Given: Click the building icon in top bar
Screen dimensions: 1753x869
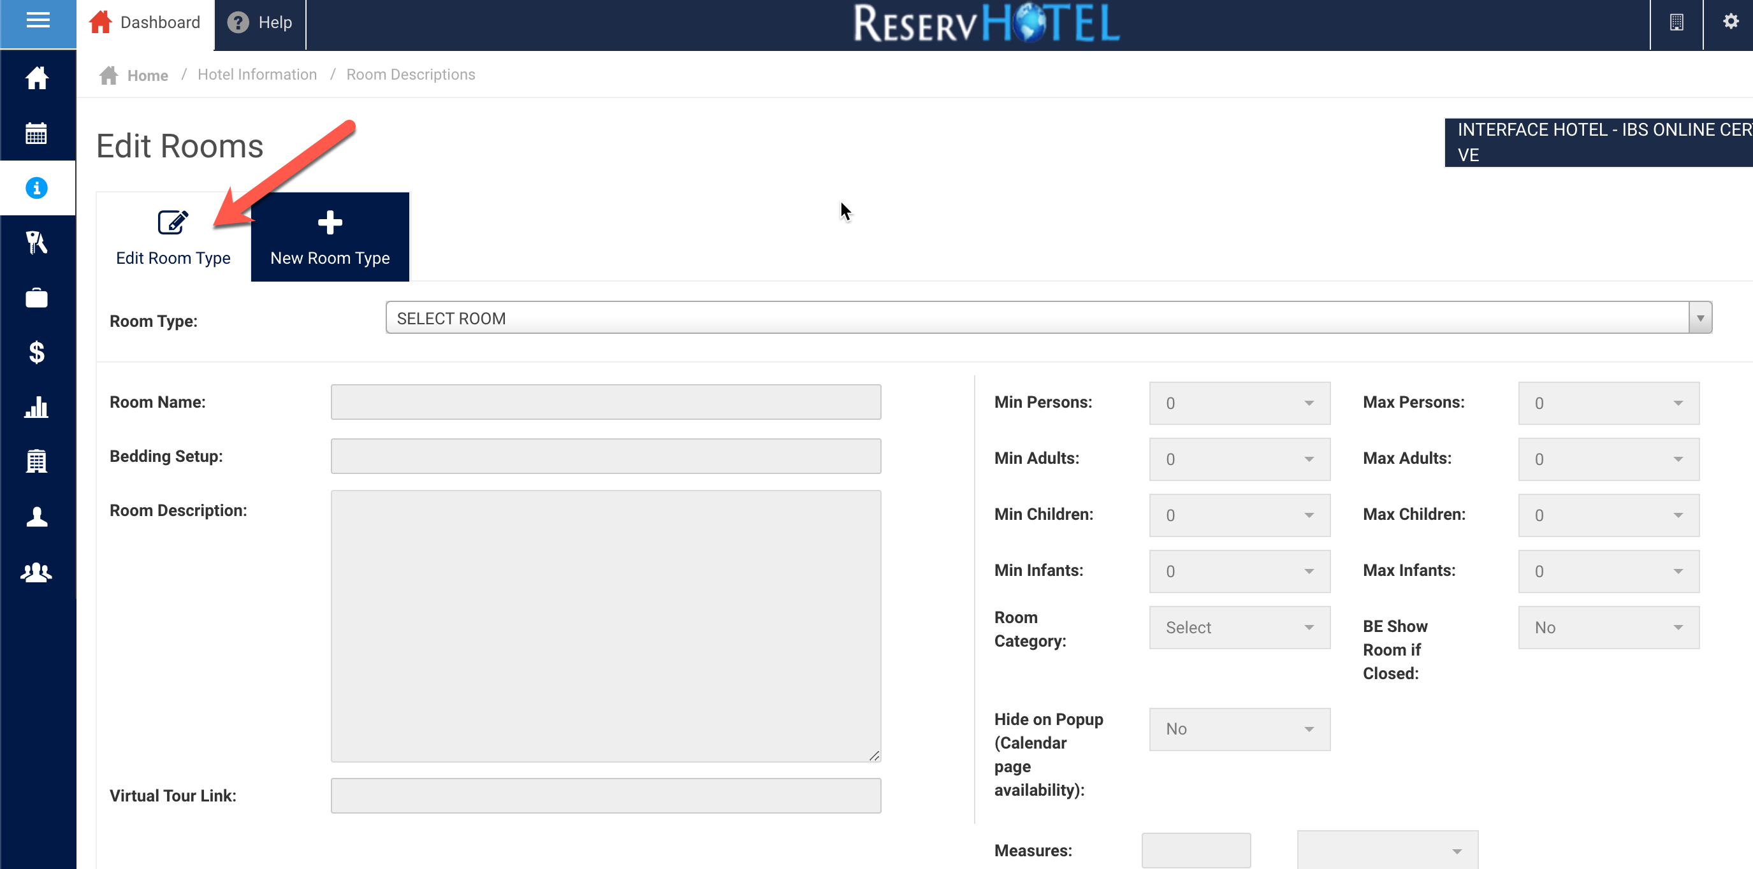Looking at the screenshot, I should (1676, 22).
